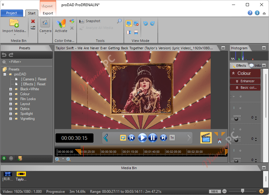This screenshot has width=269, height=195.
Task: Jump to the end of the clip
Action: (x=163, y=138)
